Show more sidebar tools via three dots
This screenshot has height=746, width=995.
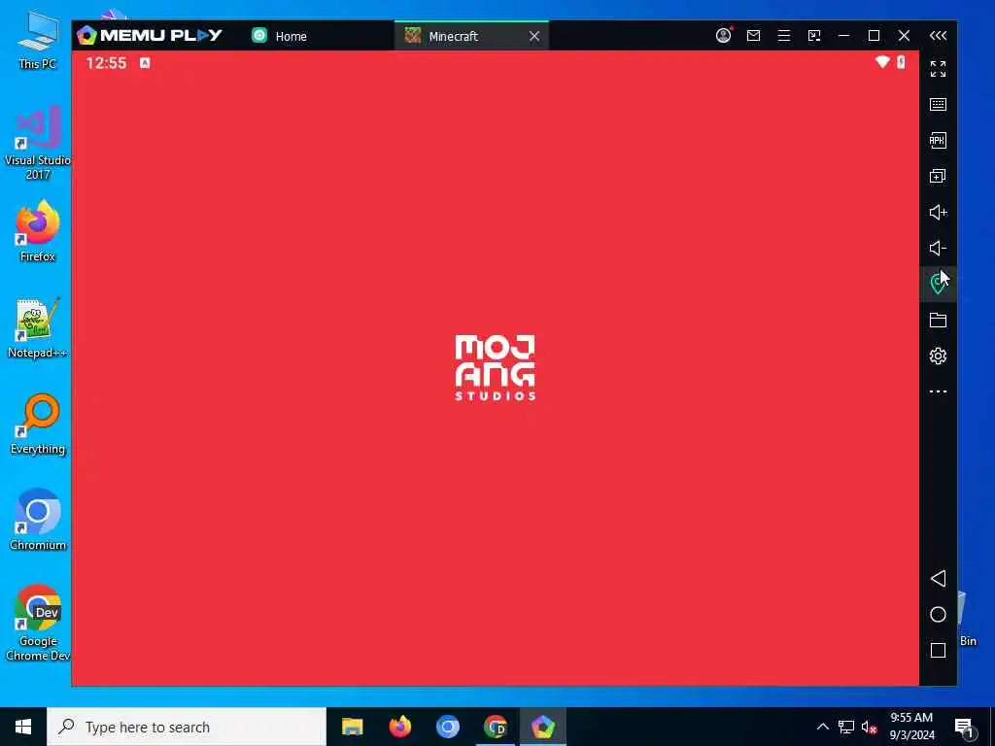[x=938, y=391]
